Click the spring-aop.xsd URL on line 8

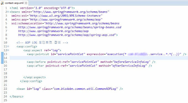(x=66, y=35)
